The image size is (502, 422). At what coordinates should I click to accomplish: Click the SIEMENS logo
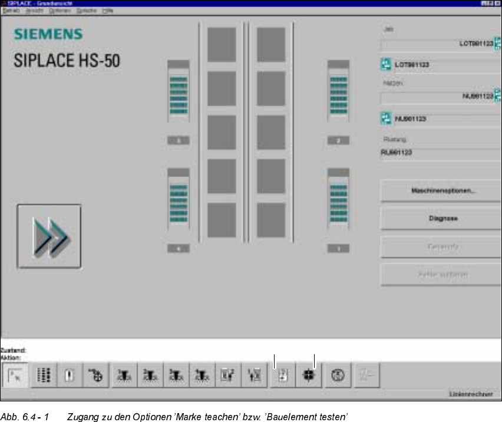[48, 34]
